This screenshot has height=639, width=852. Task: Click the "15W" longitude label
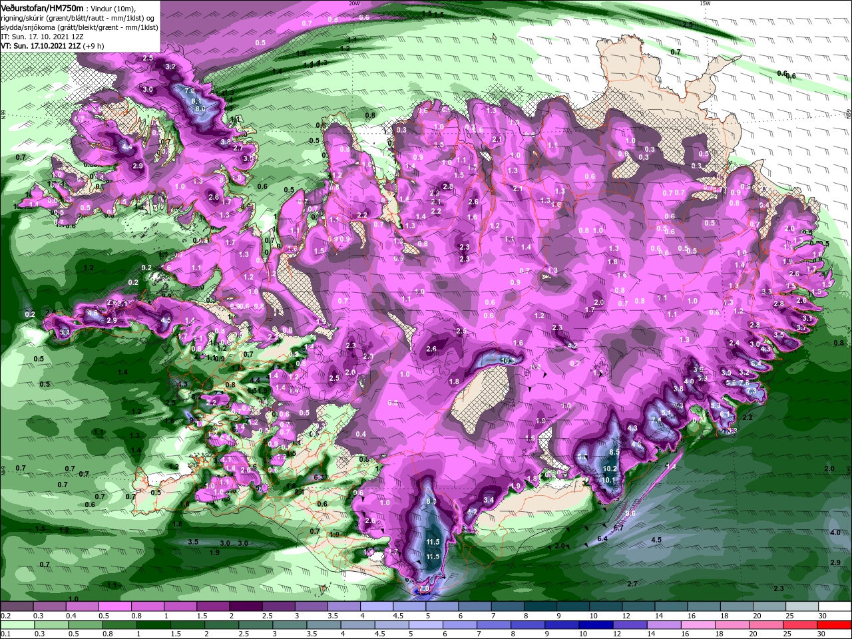[x=704, y=3]
